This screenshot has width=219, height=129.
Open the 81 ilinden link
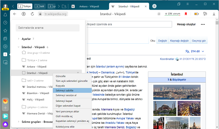click(x=125, y=77)
